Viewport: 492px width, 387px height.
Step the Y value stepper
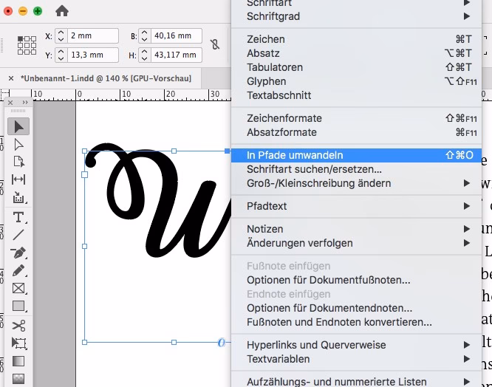[61, 55]
